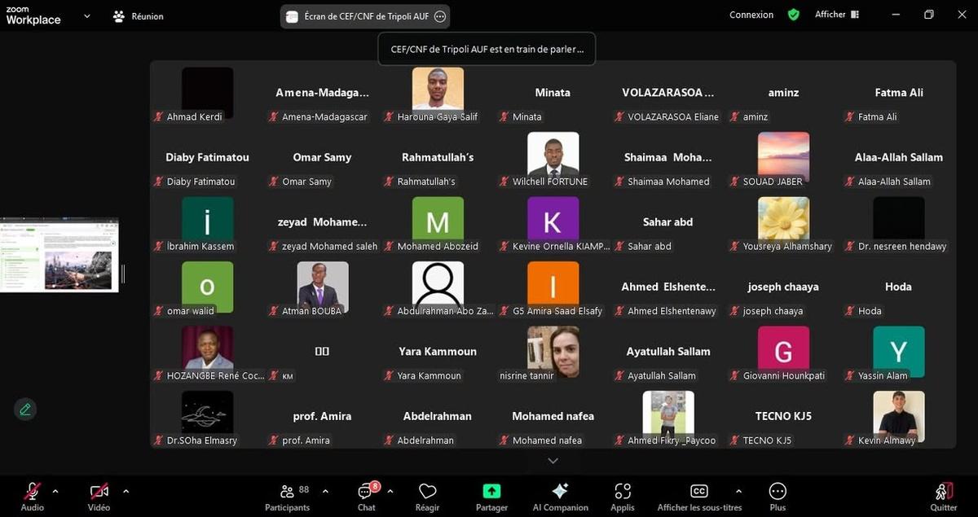978x517 pixels.
Task: Unmute the microphone with Audio button
Action: tap(33, 496)
